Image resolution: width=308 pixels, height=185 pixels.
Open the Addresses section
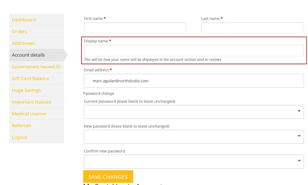[23, 43]
